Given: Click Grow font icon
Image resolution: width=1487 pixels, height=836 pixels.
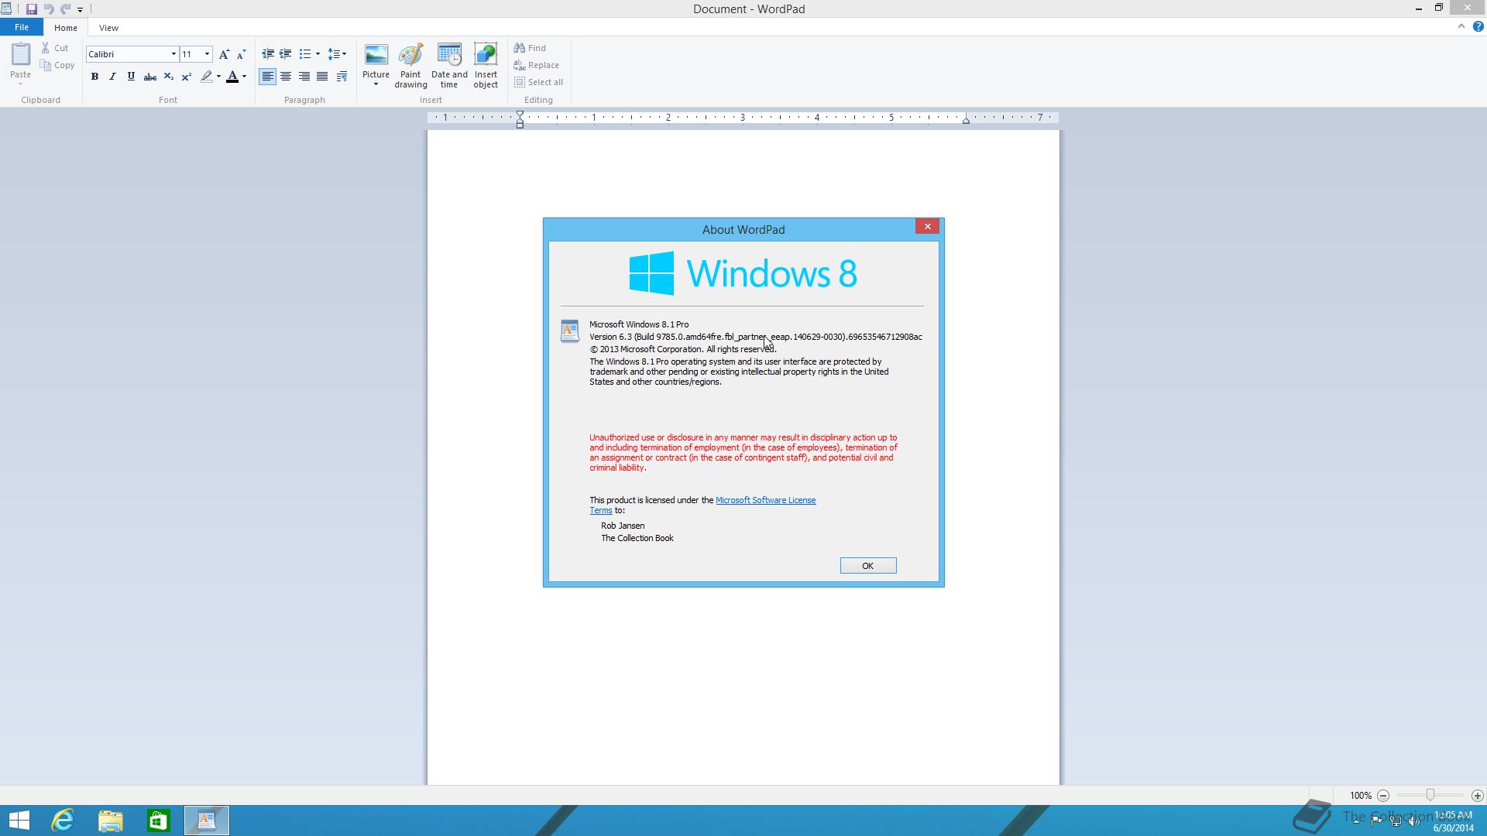Looking at the screenshot, I should tap(224, 54).
